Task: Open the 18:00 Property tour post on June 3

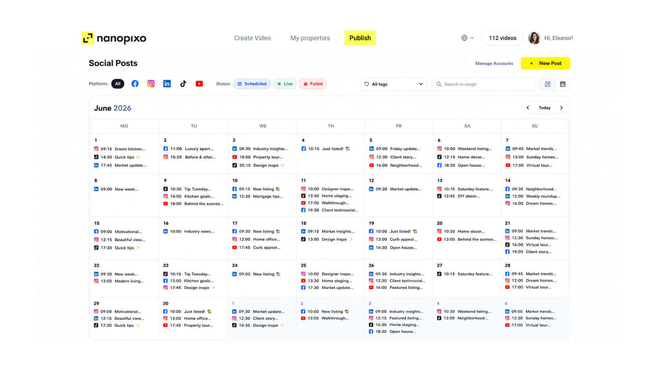Action: [258, 157]
